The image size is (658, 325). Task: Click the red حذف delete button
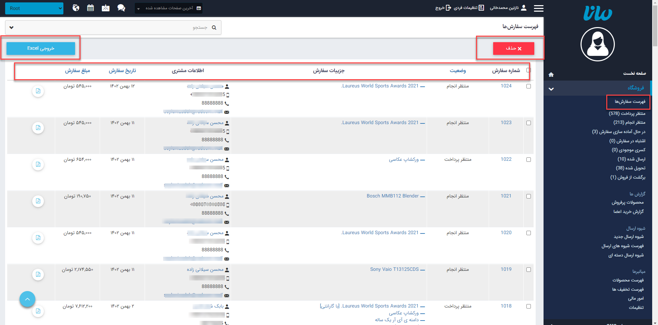[513, 48]
